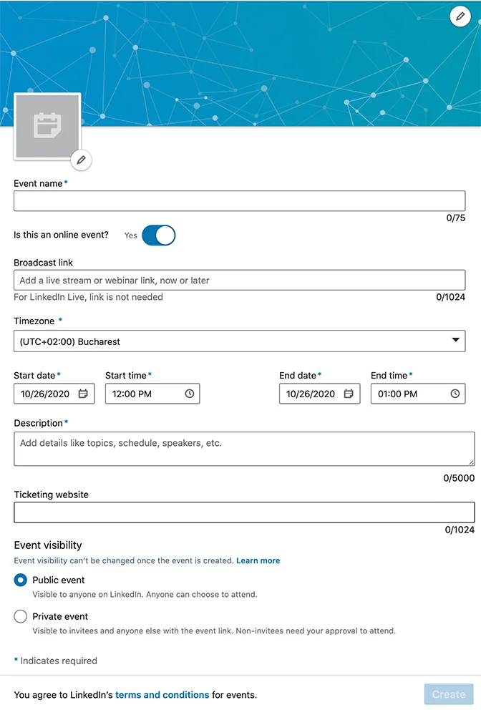The width and height of the screenshot is (481, 715).
Task: Click the event logo placeholder image
Action: 47,126
